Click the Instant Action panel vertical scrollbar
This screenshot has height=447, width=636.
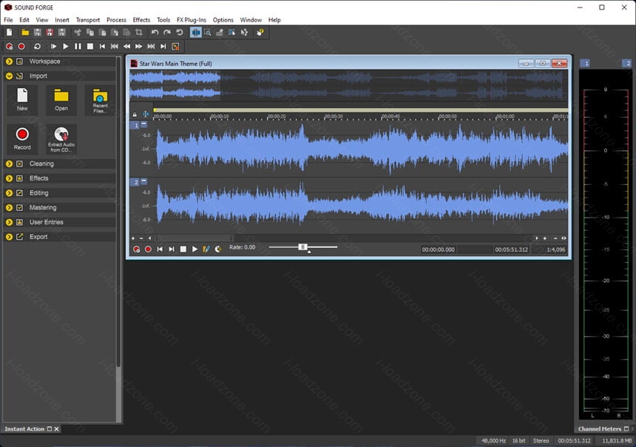coord(118,211)
